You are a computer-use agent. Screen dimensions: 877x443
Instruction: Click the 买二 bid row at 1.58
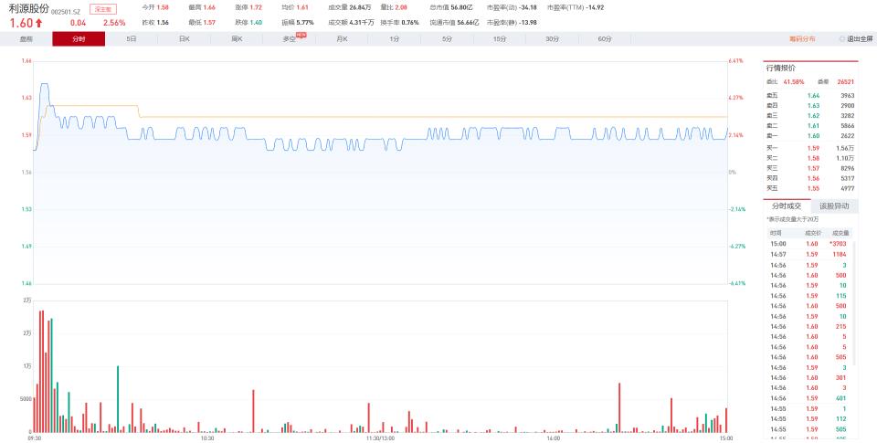(810, 158)
